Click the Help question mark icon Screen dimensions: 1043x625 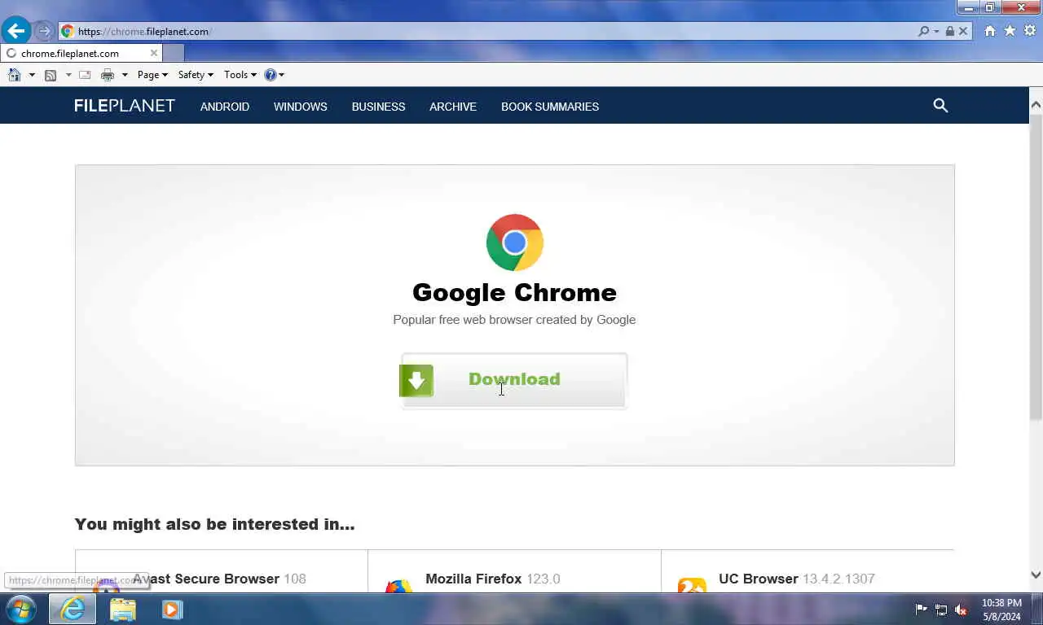coord(271,75)
